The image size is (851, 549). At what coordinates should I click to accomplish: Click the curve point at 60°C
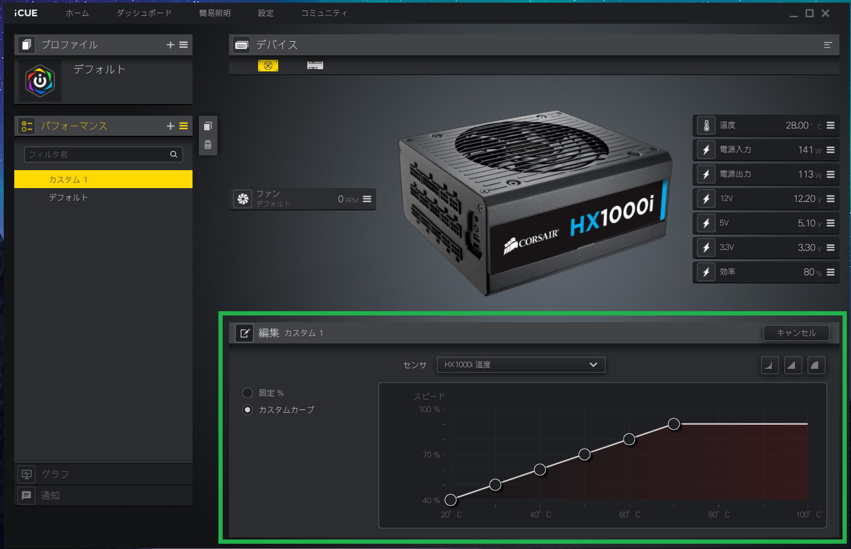[x=629, y=439]
